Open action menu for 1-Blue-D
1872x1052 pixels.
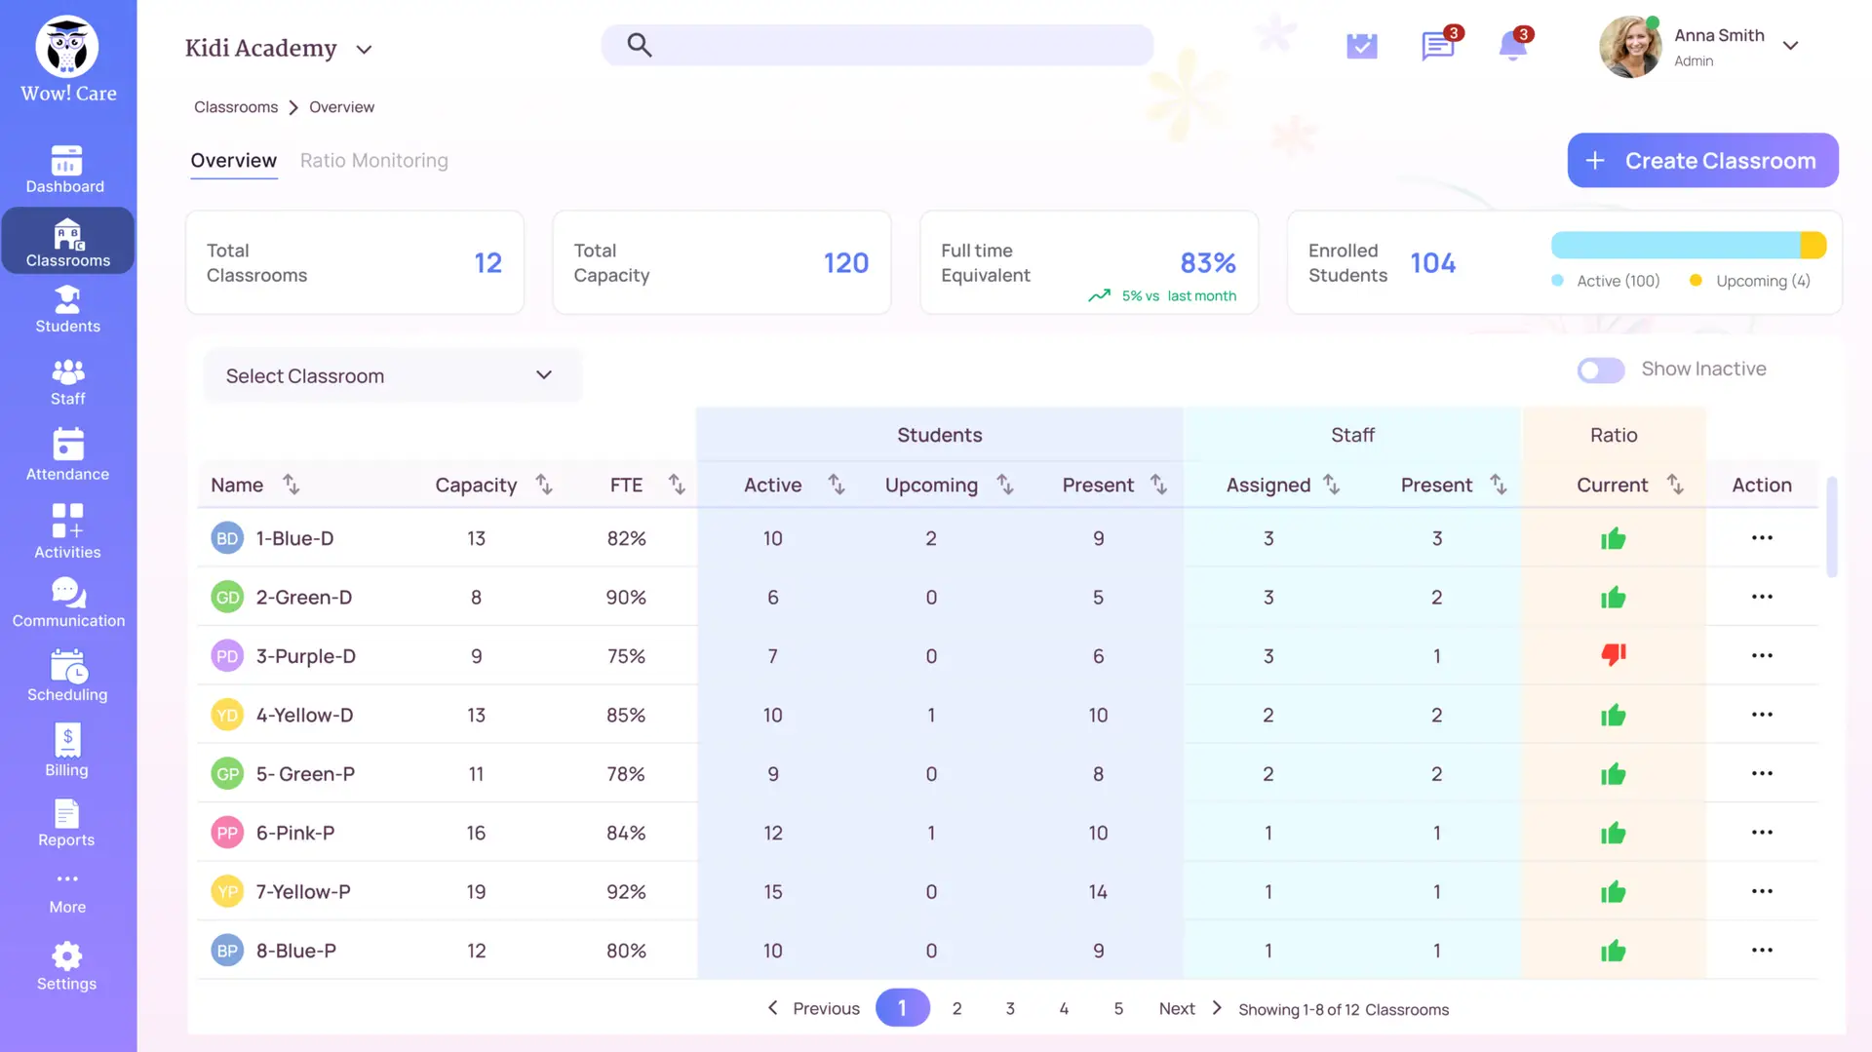pyautogui.click(x=1762, y=538)
